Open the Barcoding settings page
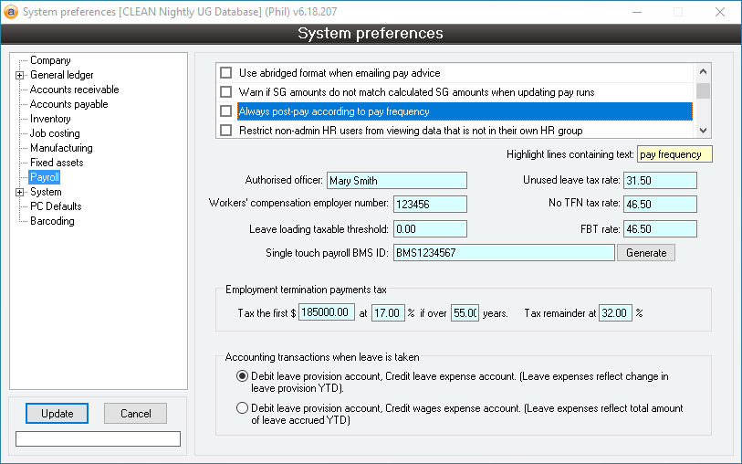This screenshot has height=464, width=742. 52,221
